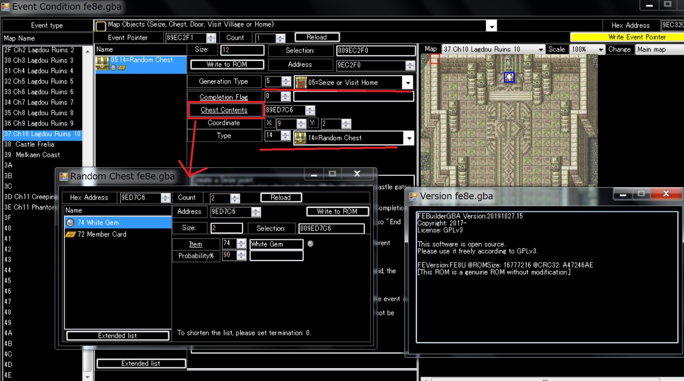Screen dimensions: 684x381
Task: Open the Type dropdown for "14=Random Chest"
Action: coord(408,138)
